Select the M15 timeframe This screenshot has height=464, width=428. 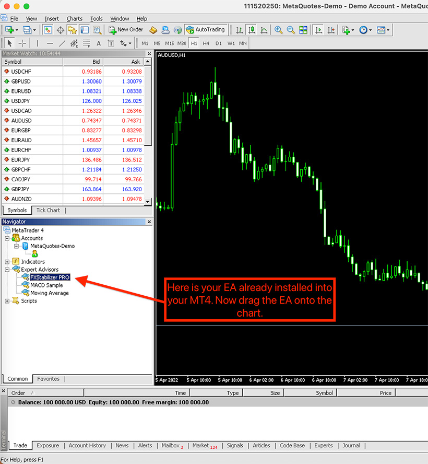(x=169, y=43)
